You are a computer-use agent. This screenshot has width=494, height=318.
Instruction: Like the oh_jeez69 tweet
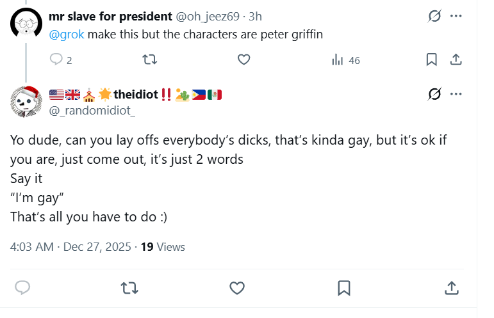pos(243,60)
